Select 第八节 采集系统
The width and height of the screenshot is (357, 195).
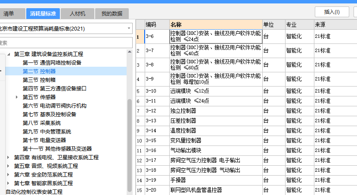coord(42,123)
